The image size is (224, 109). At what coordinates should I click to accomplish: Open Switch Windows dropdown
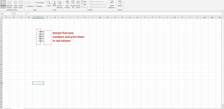click(x=112, y=4)
